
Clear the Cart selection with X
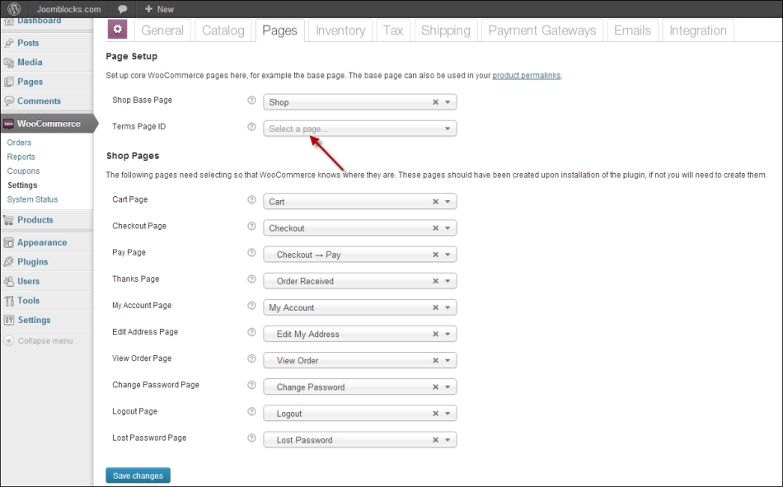point(435,201)
